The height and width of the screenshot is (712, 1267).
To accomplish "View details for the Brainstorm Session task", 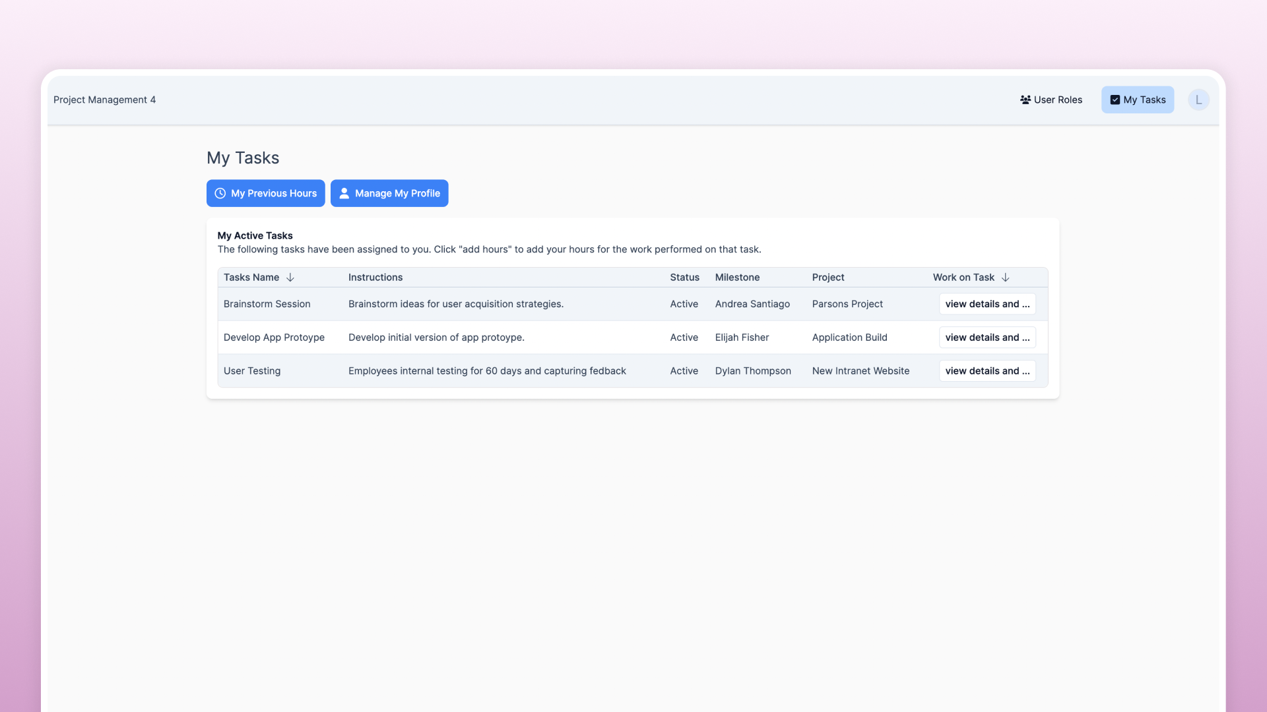I will [x=987, y=304].
